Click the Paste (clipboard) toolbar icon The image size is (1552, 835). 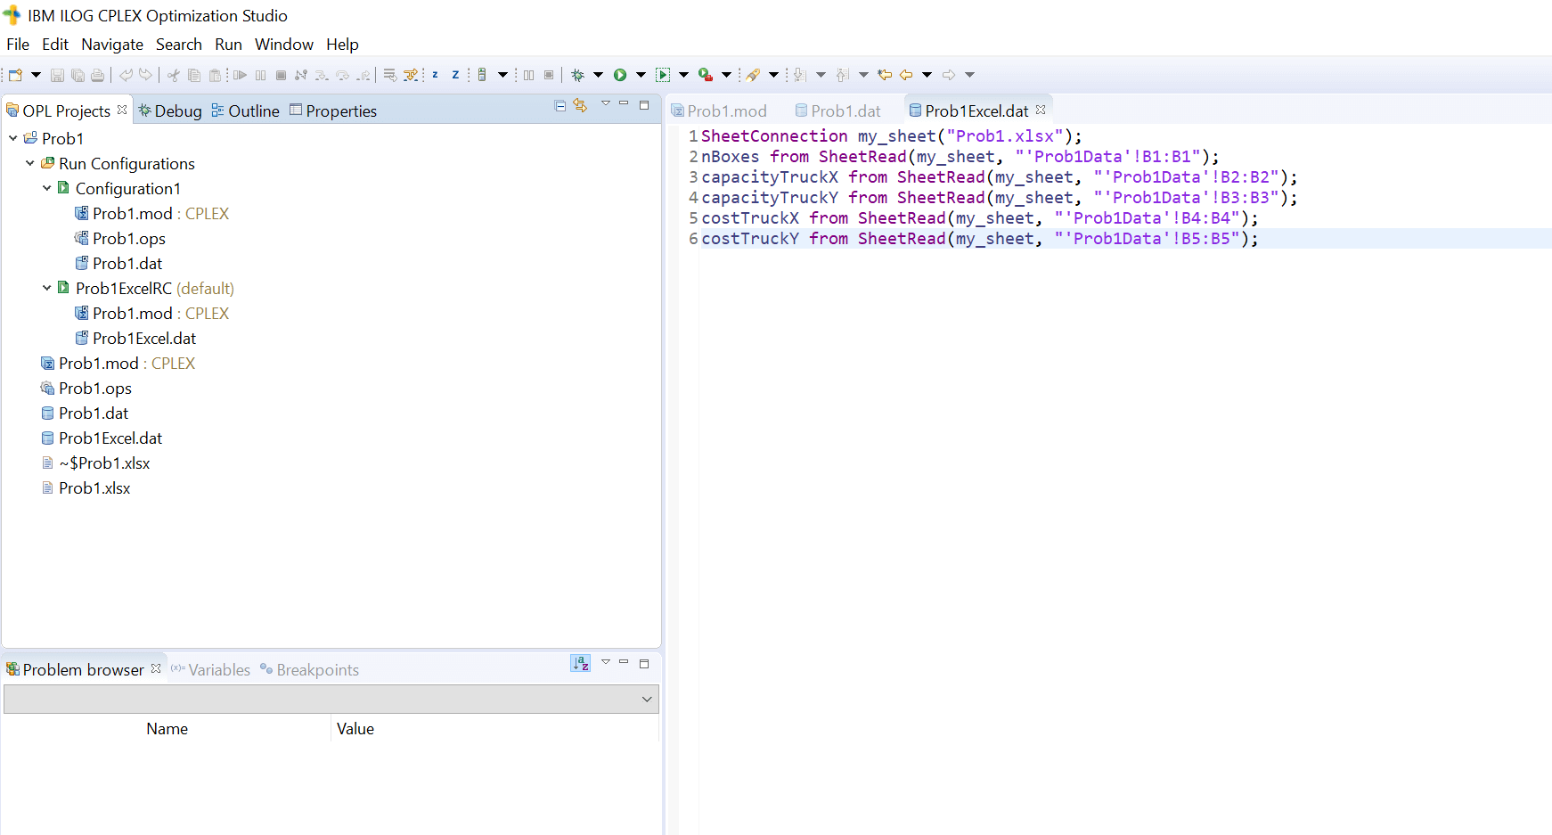[x=215, y=75]
